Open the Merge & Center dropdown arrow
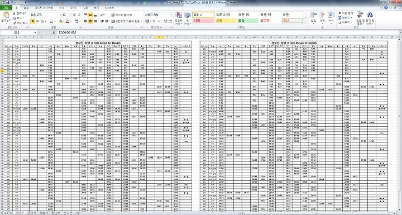The height and width of the screenshot is (215, 402). coord(141,21)
